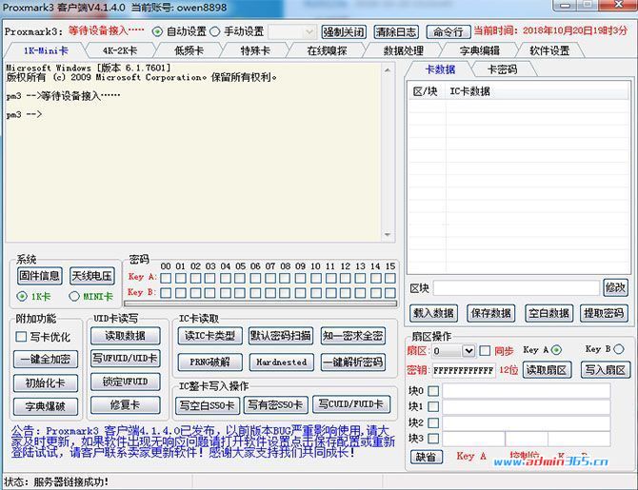This screenshot has width=638, height=490.
Task: Select the Key A radio button in 扇区操作
Action: pos(557,350)
